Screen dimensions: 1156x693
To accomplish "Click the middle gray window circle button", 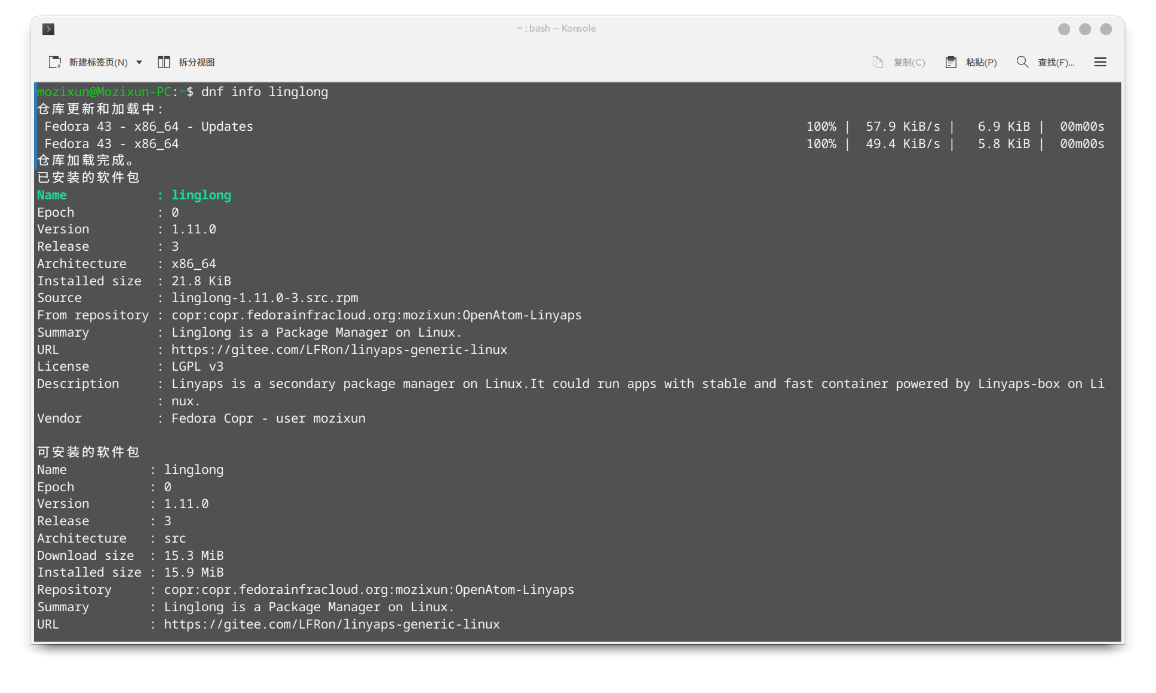I will click(1085, 29).
